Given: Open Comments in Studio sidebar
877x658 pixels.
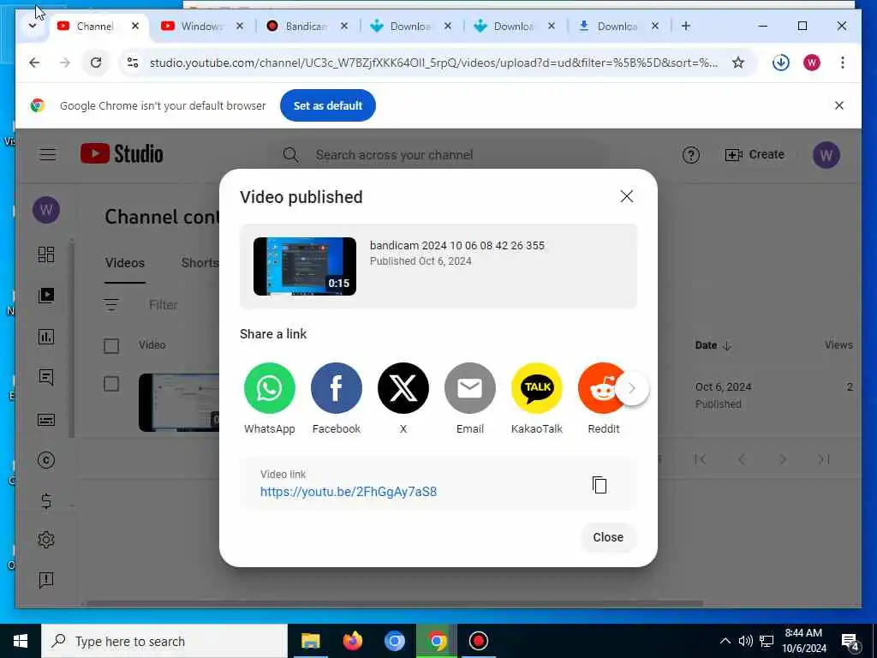Looking at the screenshot, I should [46, 378].
